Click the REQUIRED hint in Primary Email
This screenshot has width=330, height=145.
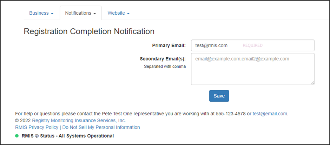click(252, 45)
